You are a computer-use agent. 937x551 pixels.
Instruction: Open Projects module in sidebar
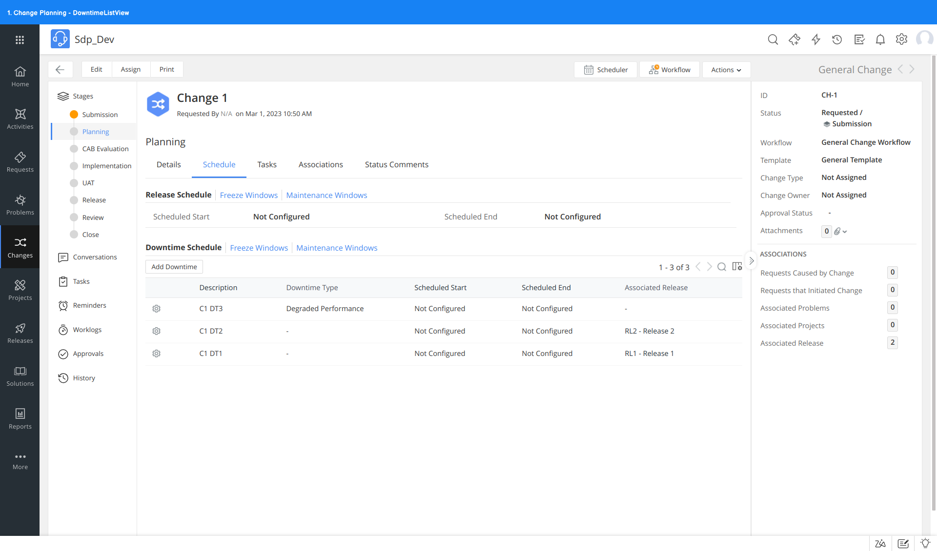coord(20,291)
